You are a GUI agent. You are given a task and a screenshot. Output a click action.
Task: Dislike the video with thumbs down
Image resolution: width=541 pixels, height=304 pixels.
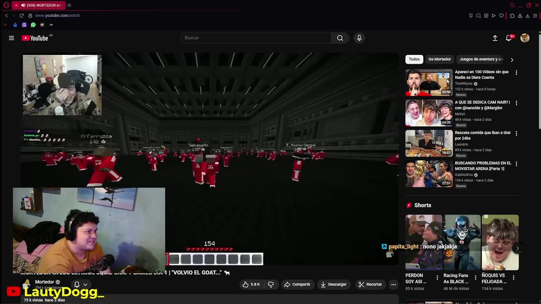[x=271, y=285]
